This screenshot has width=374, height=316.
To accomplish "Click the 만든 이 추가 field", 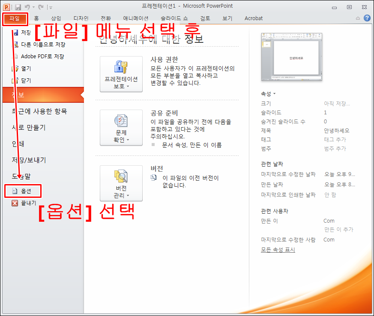I will click(x=339, y=230).
